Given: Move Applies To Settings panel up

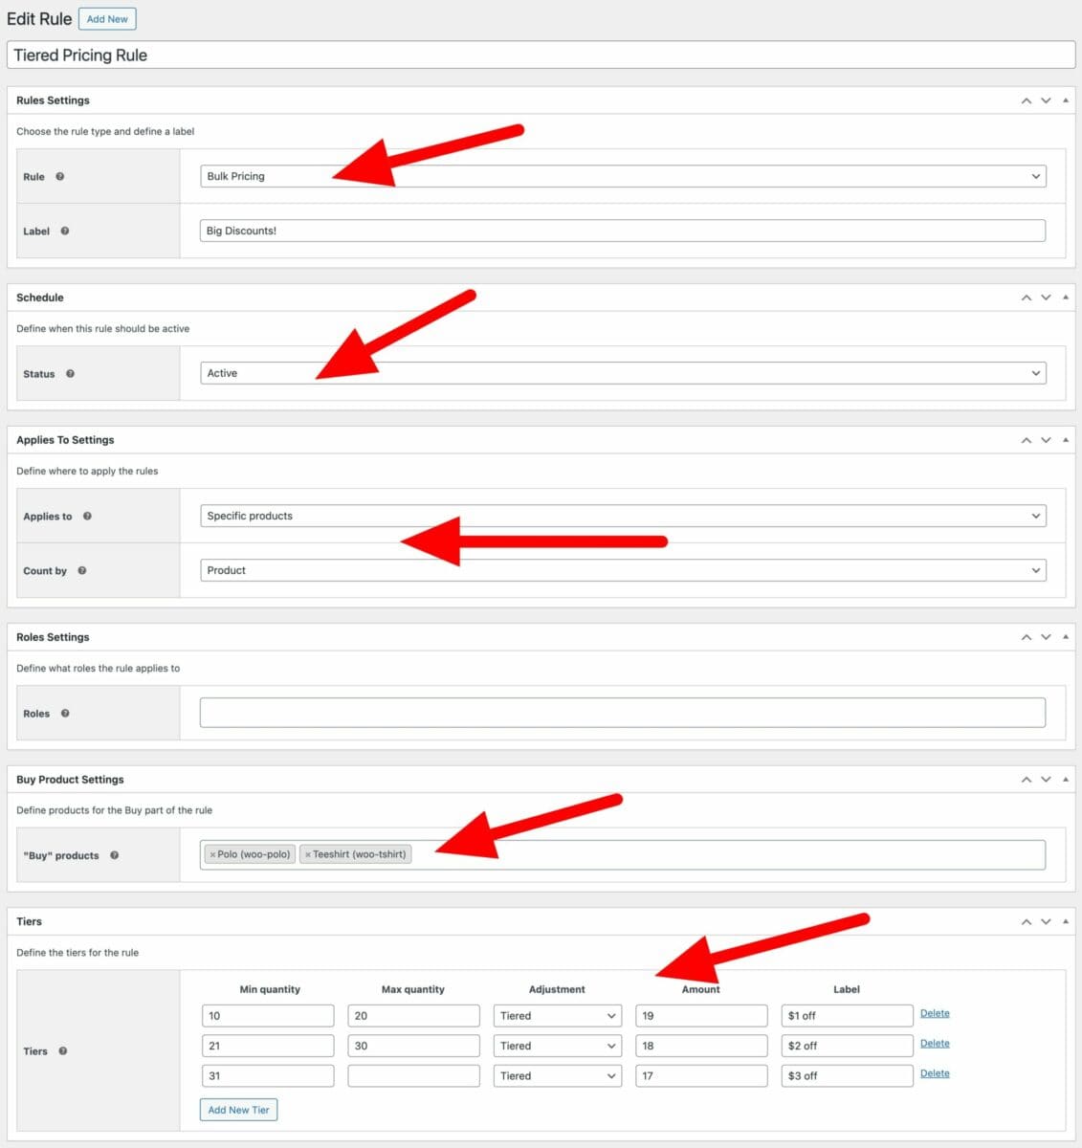Looking at the screenshot, I should 1027,440.
